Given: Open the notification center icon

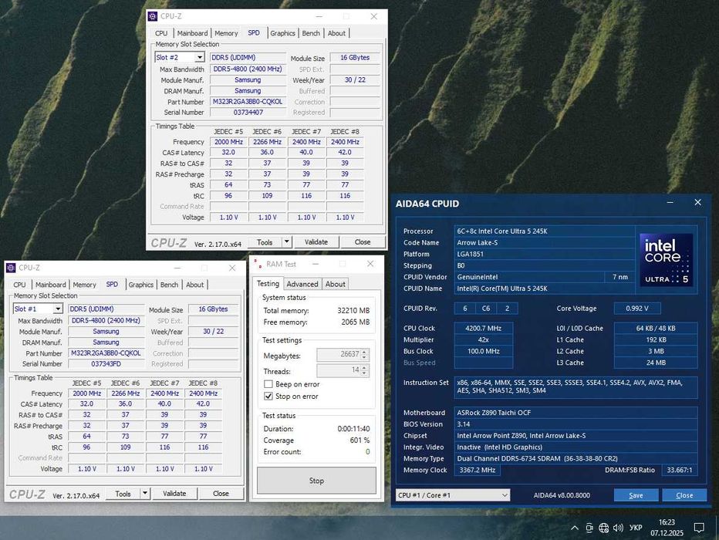Looking at the screenshot, I should (699, 528).
